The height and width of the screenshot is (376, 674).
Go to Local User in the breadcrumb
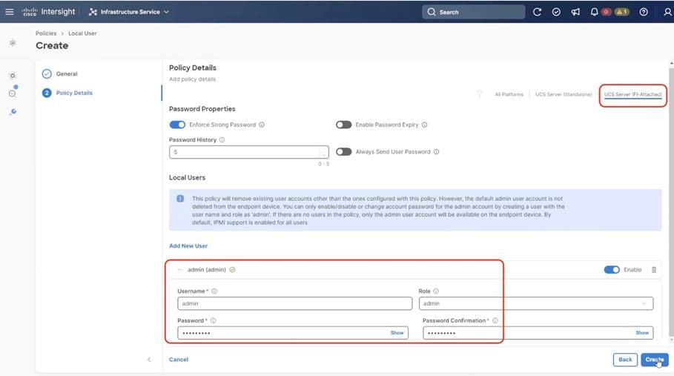click(x=82, y=33)
